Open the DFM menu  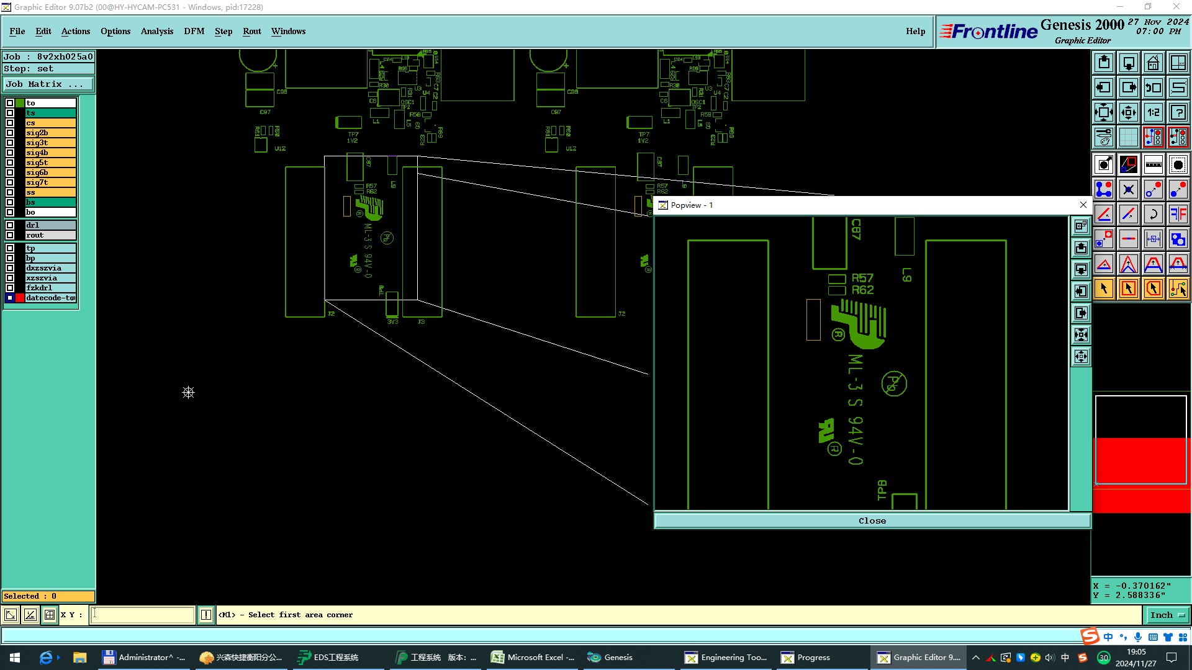coord(194,31)
